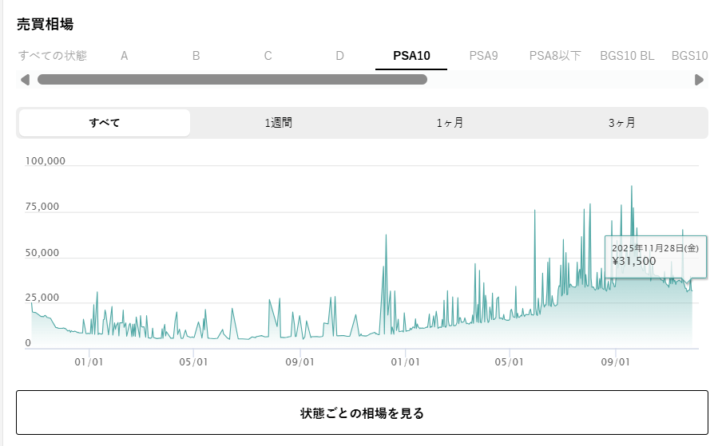This screenshot has width=718, height=446.
Task: Set chart period to すべて
Action: click(x=105, y=123)
